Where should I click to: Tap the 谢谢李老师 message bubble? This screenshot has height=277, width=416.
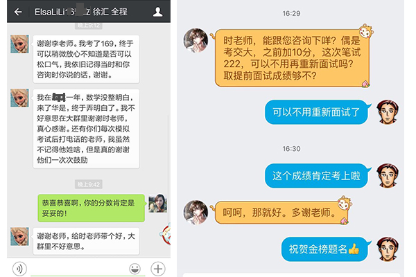click(86, 59)
